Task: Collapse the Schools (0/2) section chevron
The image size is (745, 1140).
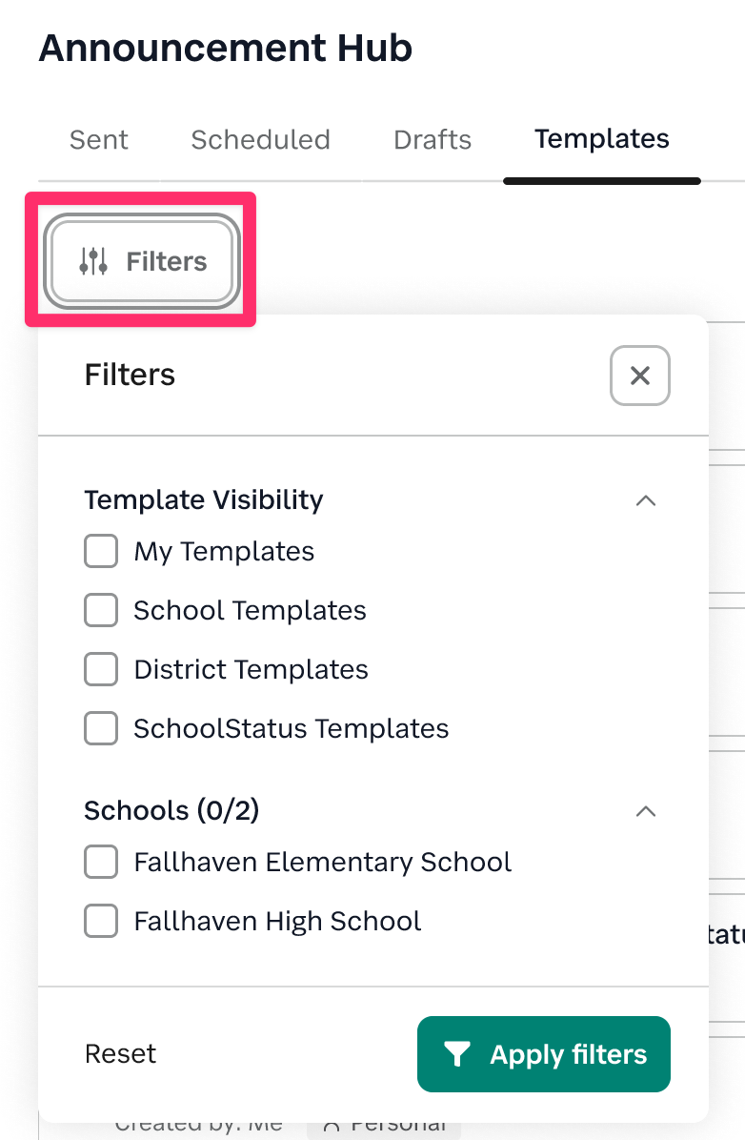Action: [646, 811]
